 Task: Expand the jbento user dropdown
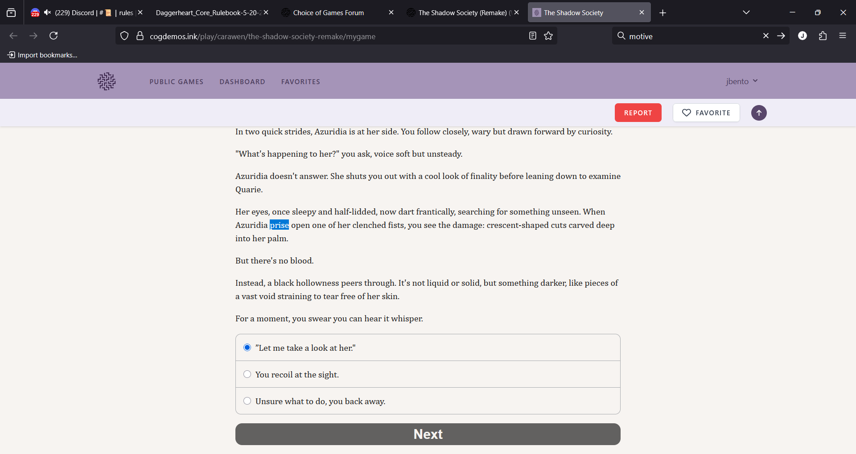point(742,81)
